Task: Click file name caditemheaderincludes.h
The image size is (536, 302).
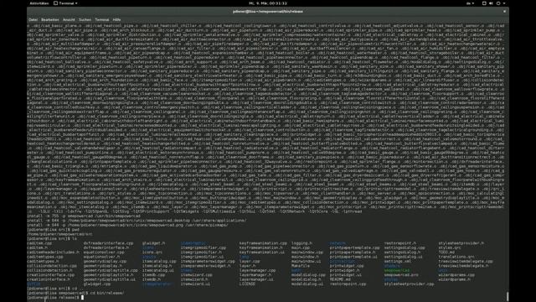Action: pyautogui.click(x=53, y=252)
